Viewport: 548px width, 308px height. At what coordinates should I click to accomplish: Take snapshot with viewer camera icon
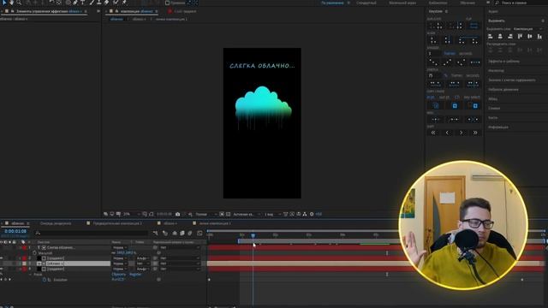pos(177,214)
